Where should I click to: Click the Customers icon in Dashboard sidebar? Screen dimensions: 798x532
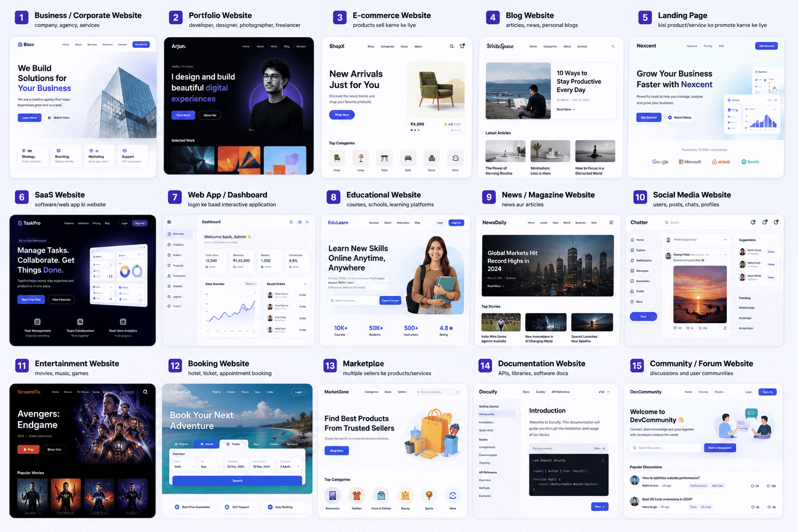(169, 276)
